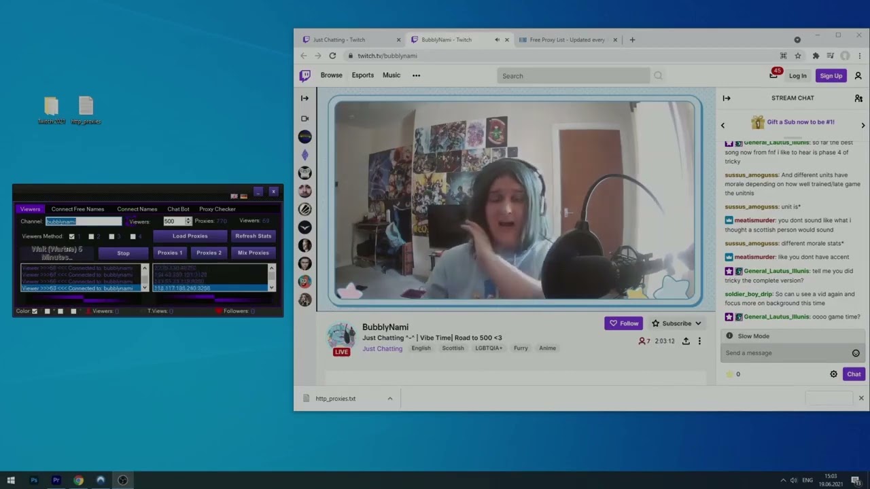
Task: Open Premiere Pro from the taskbar
Action: (56, 480)
